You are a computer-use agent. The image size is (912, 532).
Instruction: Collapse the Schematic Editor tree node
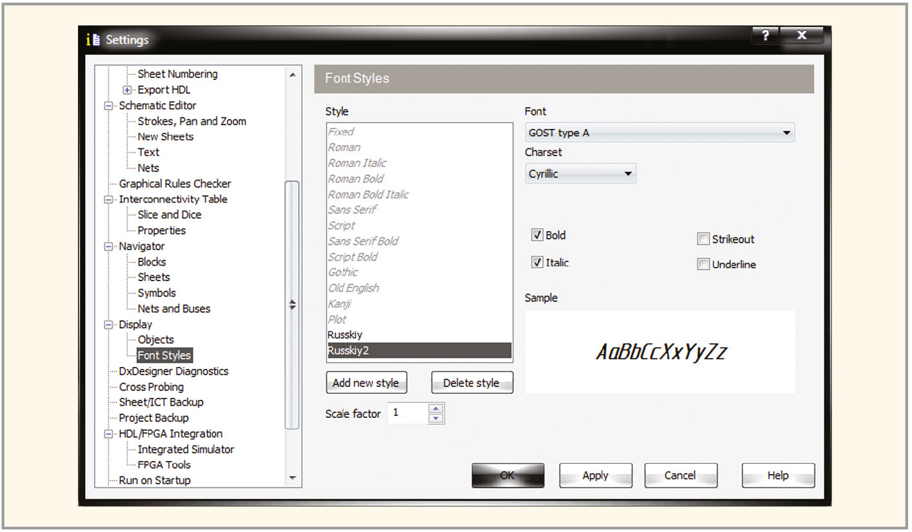(108, 106)
